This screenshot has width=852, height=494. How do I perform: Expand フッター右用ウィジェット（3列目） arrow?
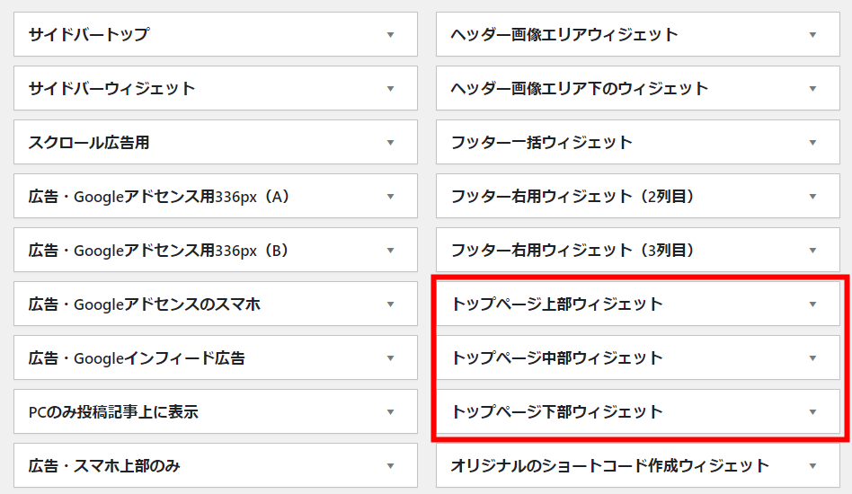pos(812,251)
